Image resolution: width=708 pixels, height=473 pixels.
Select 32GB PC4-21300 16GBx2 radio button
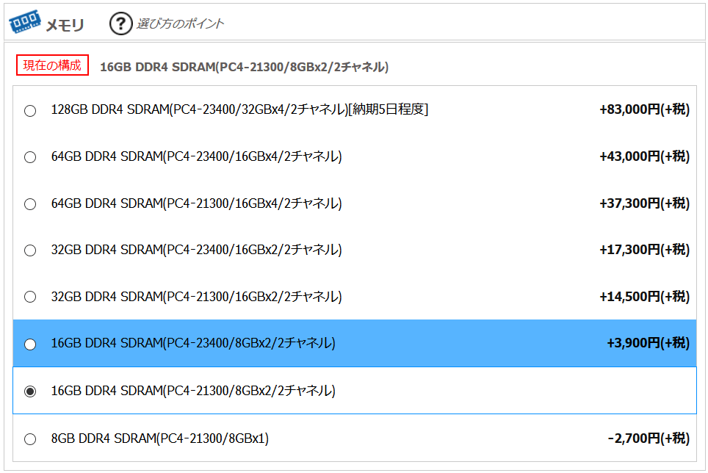pos(30,297)
